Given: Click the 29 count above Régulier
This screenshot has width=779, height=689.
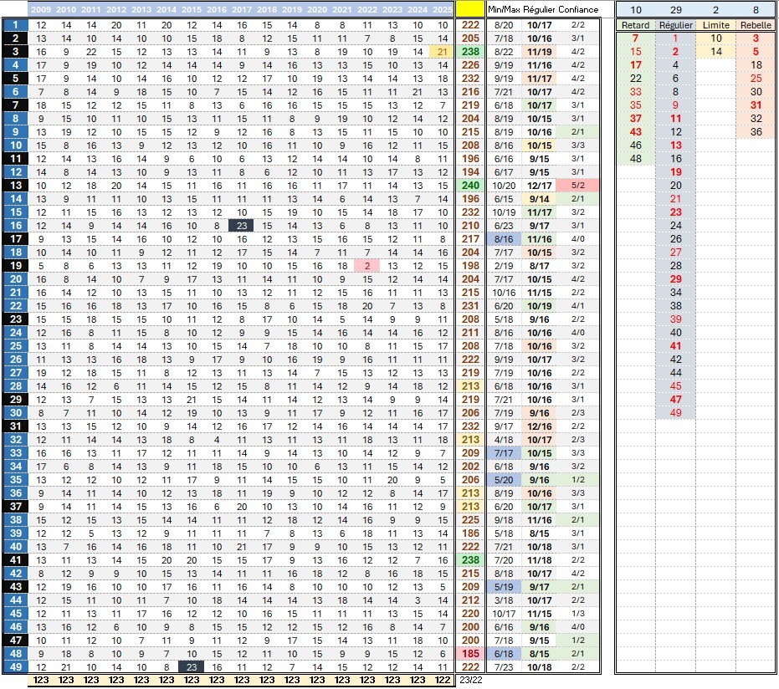Looking at the screenshot, I should point(675,9).
